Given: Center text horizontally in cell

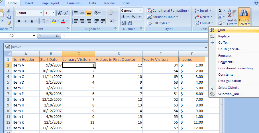Looking at the screenshot, I should 82,21.
